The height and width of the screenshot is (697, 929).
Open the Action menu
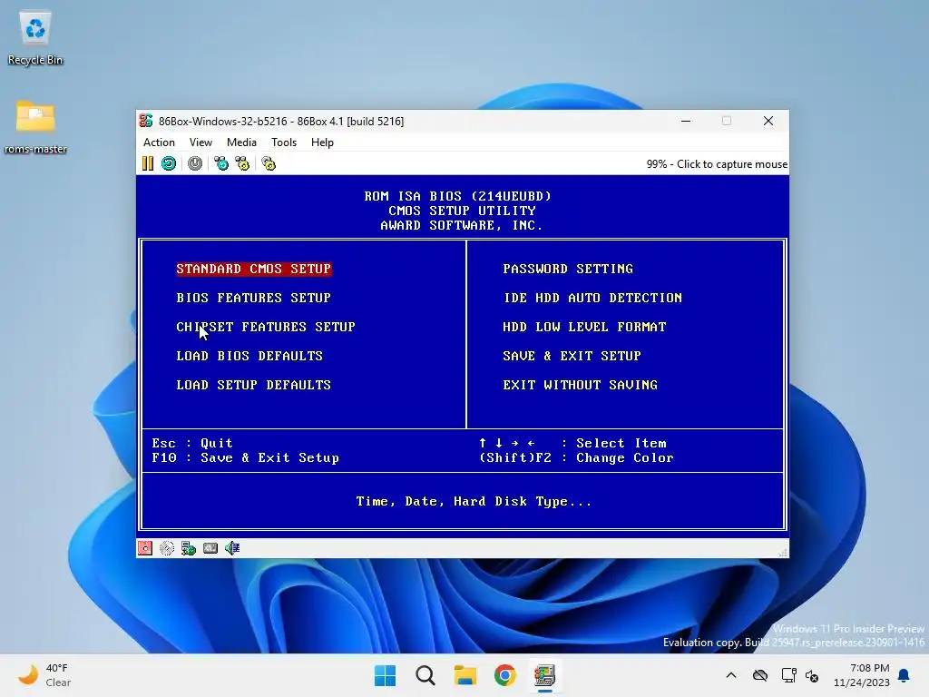(159, 142)
